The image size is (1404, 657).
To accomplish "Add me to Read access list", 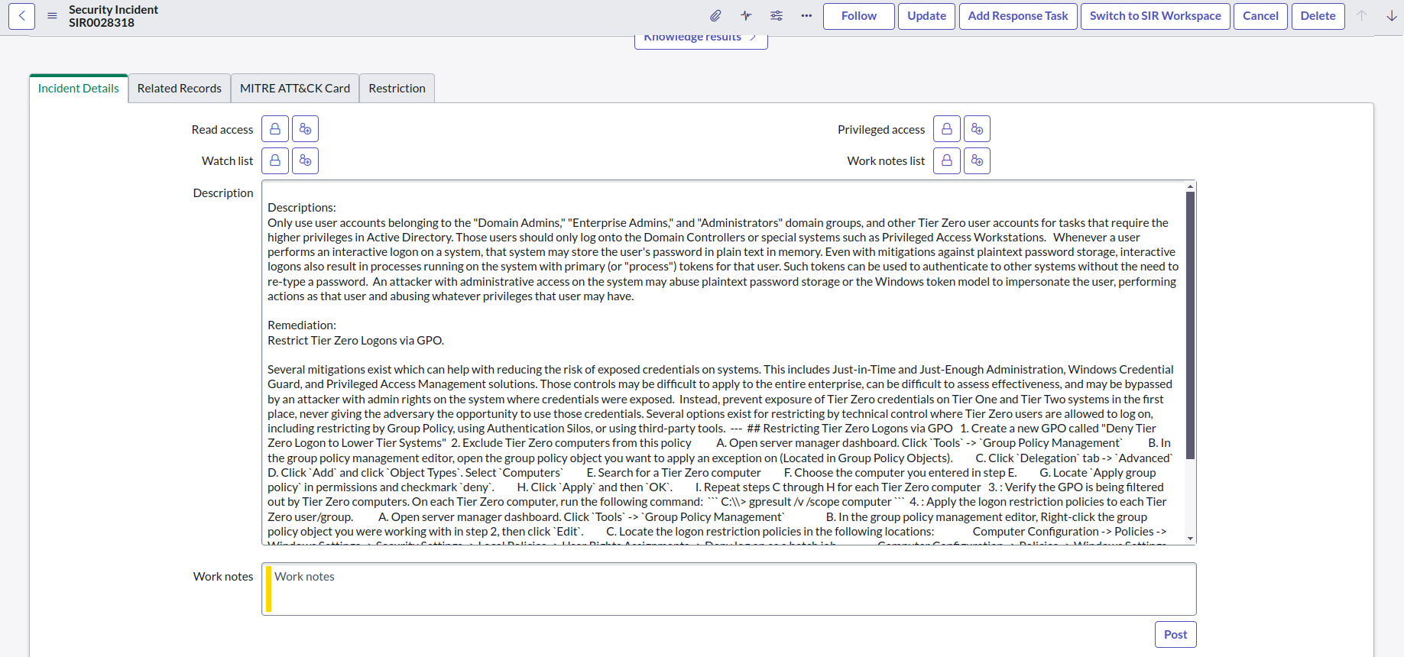I will point(305,129).
